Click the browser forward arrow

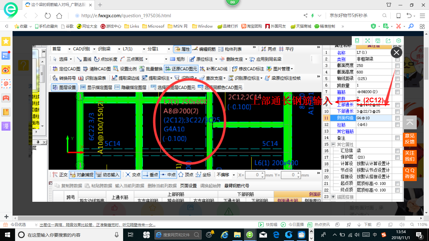click(36, 16)
